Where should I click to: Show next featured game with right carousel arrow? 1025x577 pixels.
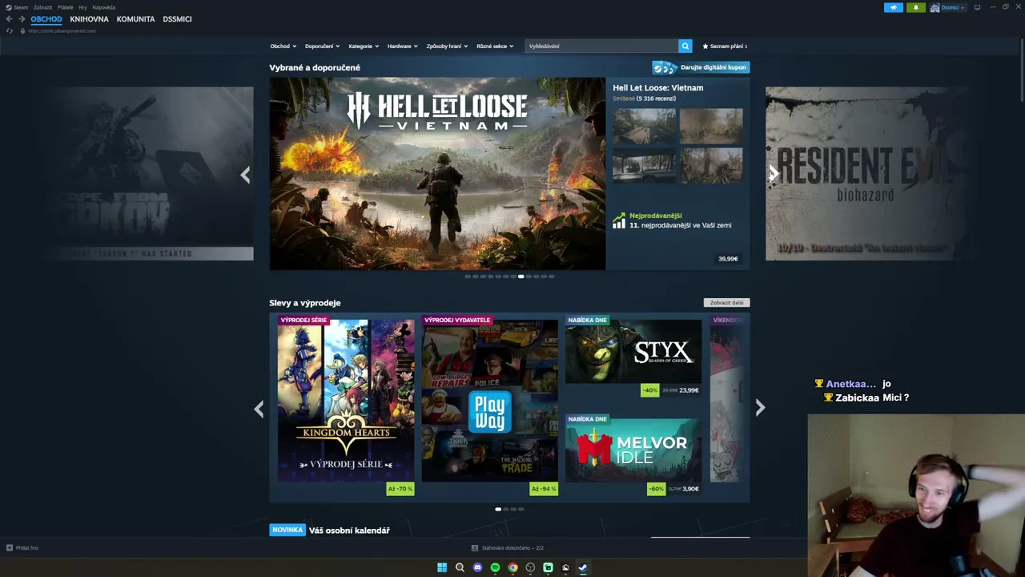click(x=774, y=175)
